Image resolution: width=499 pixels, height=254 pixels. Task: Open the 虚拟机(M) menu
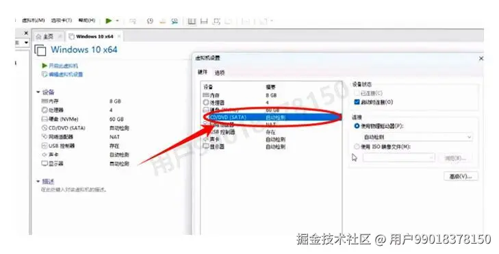[33, 21]
